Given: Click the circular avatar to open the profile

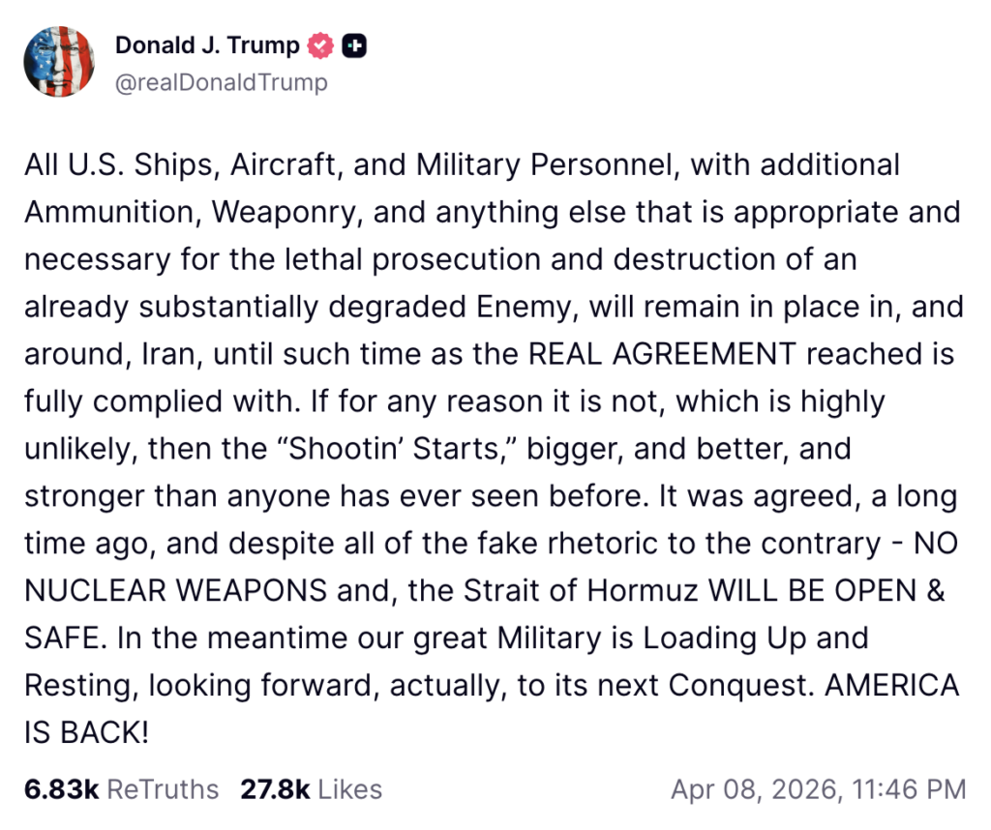Looking at the screenshot, I should (59, 61).
